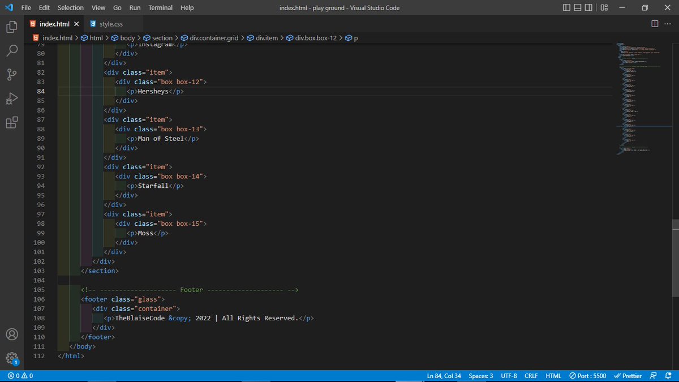Toggle the primary side bar layout icon
The image size is (679, 382).
[x=567, y=7]
